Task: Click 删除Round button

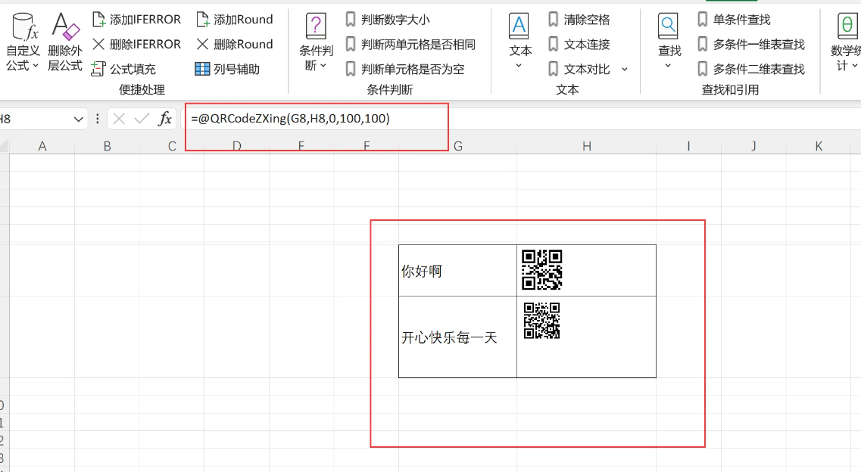Action: (x=235, y=45)
